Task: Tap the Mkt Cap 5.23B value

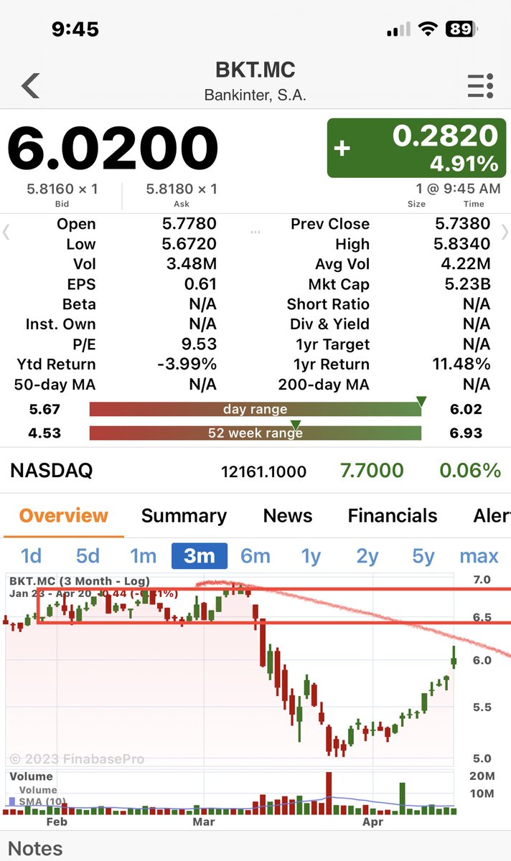Action: tap(467, 284)
